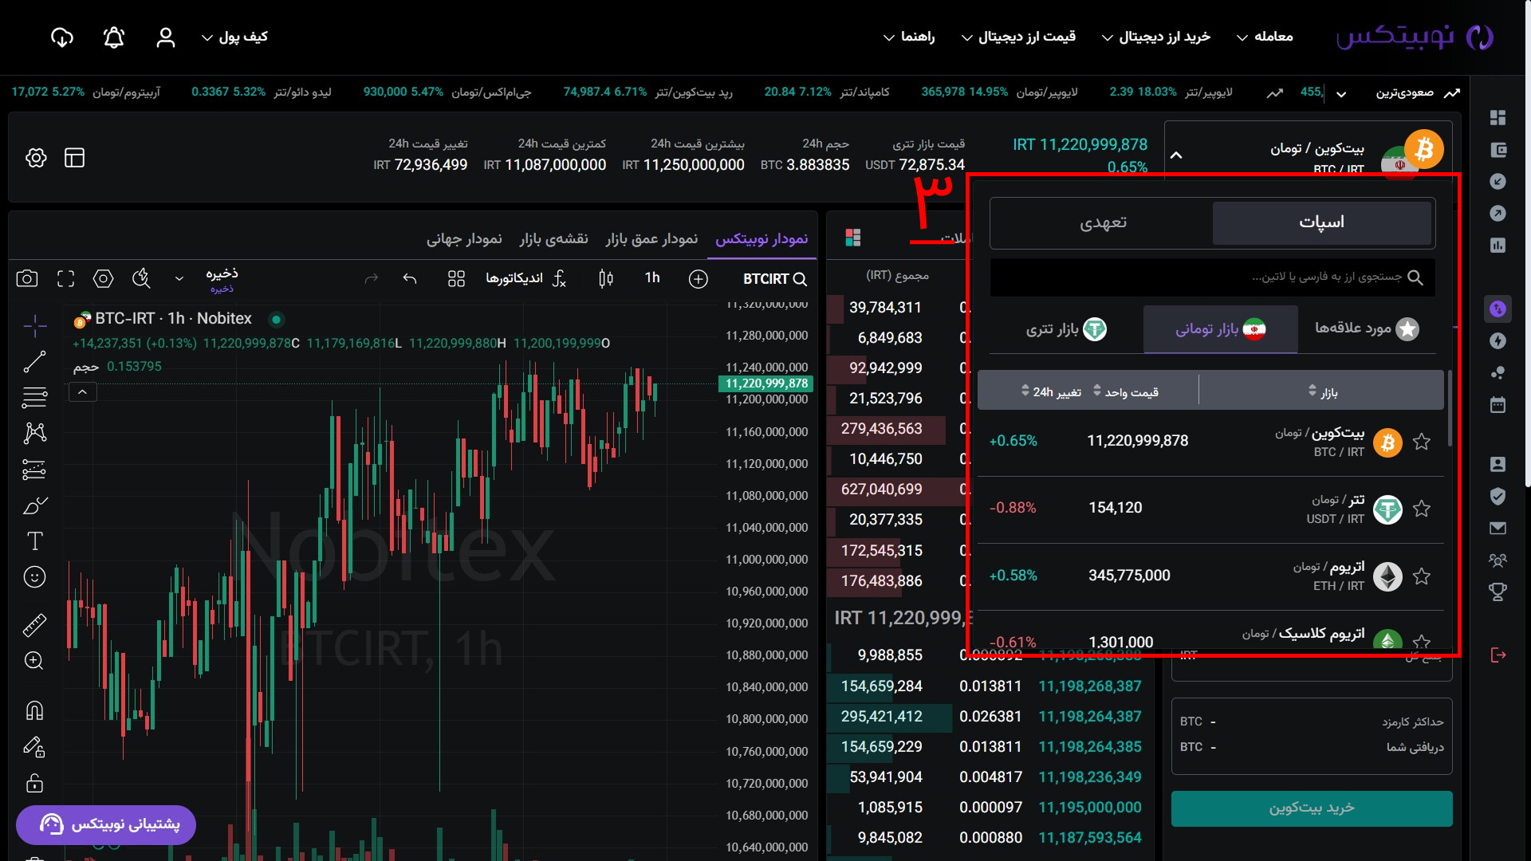The image size is (1531, 861).
Task: Click the quick search lightning icon
Action: point(141,278)
